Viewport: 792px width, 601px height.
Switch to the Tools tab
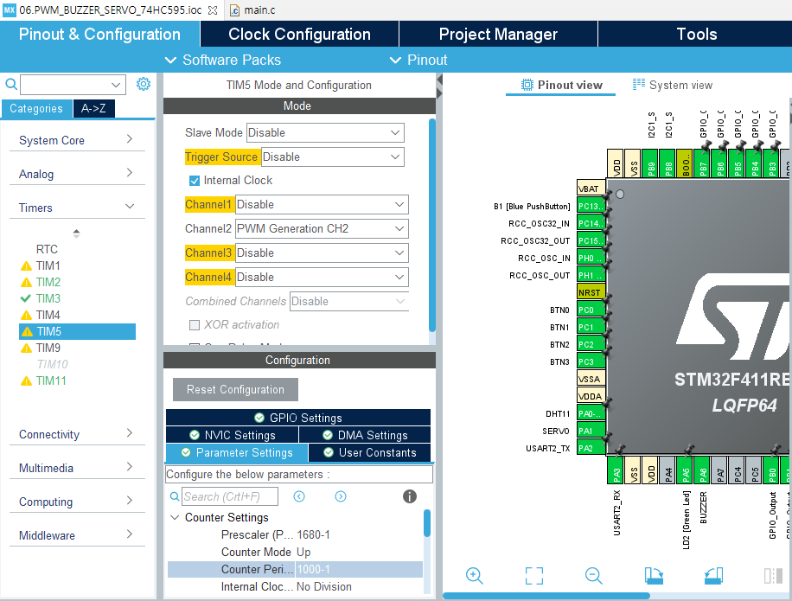697,34
